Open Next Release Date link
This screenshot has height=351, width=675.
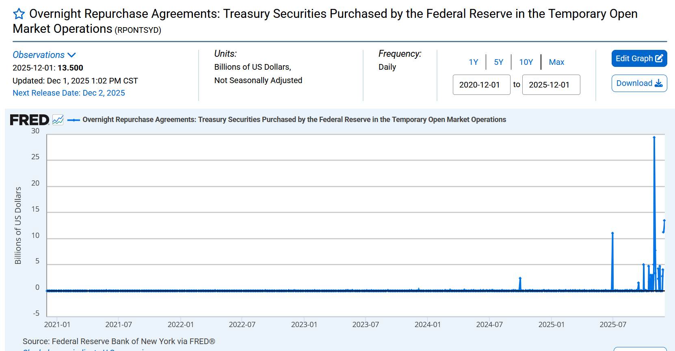[x=69, y=93]
